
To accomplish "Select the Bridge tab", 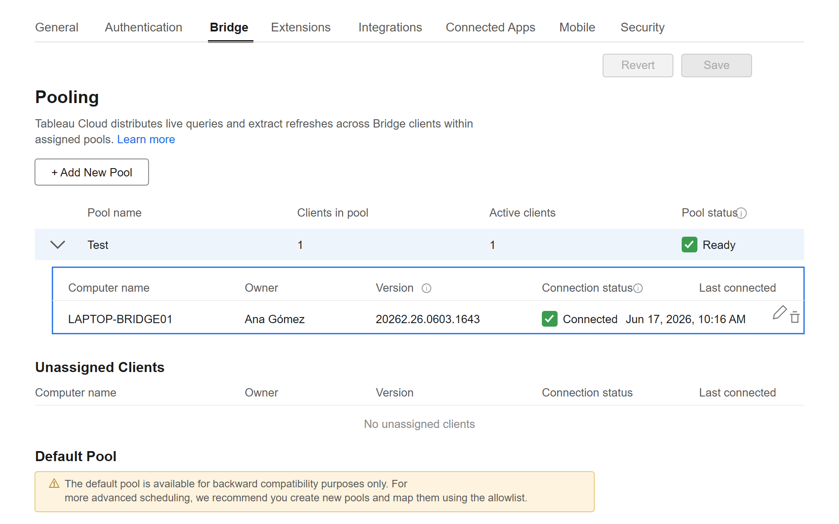I will 229,27.
